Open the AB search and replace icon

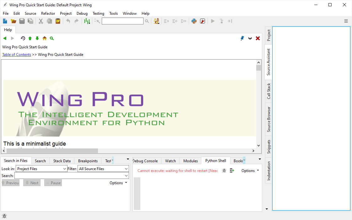pos(156,21)
